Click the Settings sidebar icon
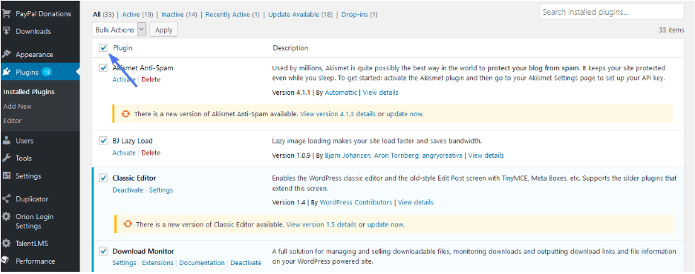The width and height of the screenshot is (695, 274). (x=7, y=176)
